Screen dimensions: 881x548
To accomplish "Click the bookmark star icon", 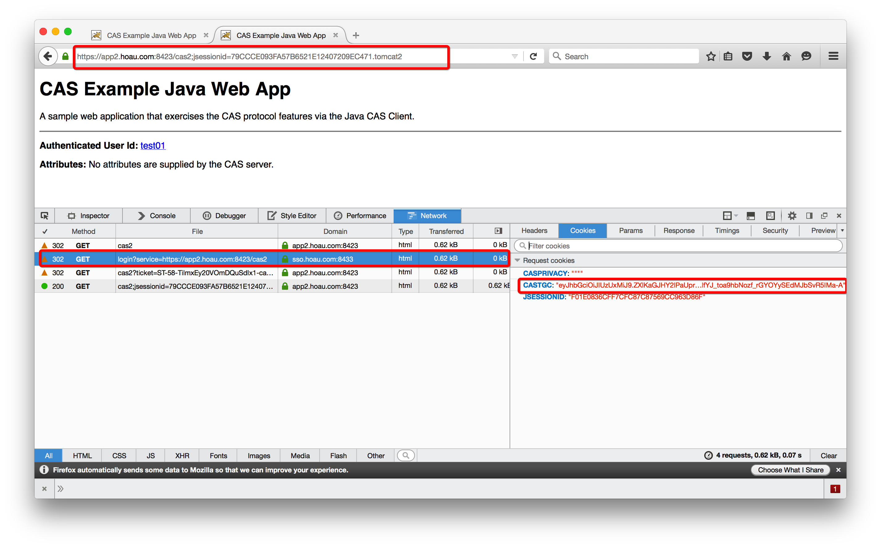I will pos(711,56).
